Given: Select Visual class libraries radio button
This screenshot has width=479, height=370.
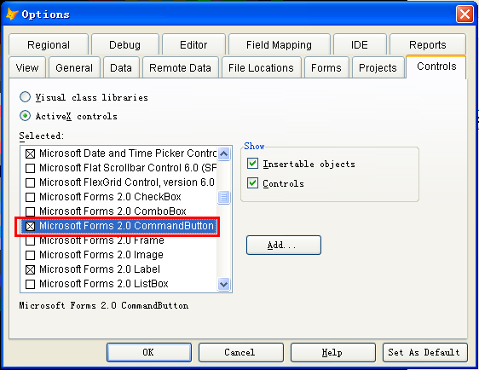Looking at the screenshot, I should click(25, 97).
